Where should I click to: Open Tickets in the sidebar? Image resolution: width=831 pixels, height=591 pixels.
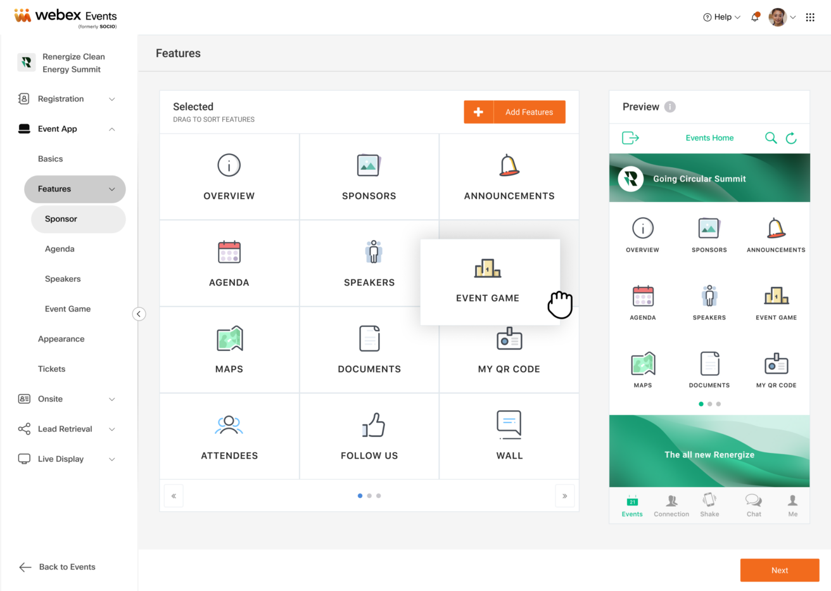(52, 369)
